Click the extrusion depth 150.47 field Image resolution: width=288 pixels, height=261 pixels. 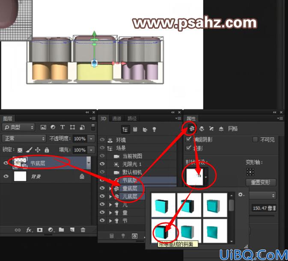(264, 208)
